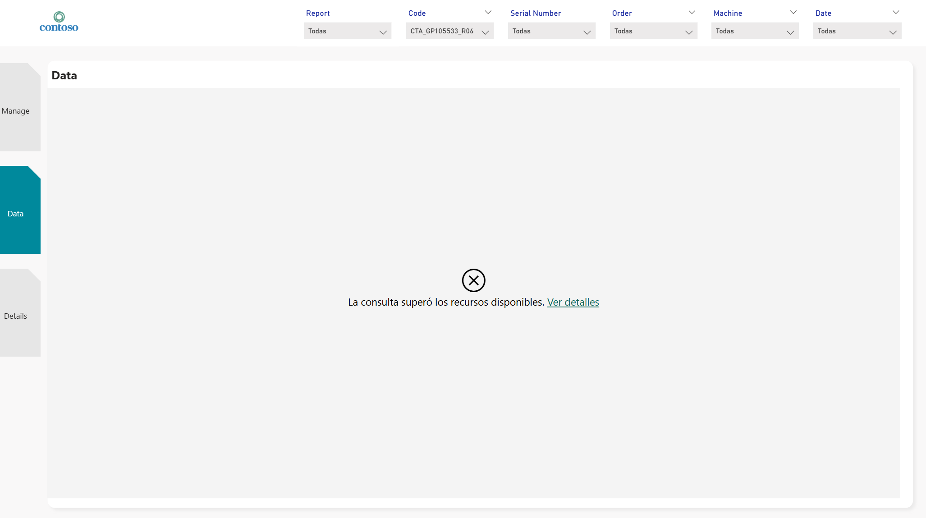Viewport: 926px width, 518px height.
Task: Switch to the Details tab
Action: [x=16, y=316]
